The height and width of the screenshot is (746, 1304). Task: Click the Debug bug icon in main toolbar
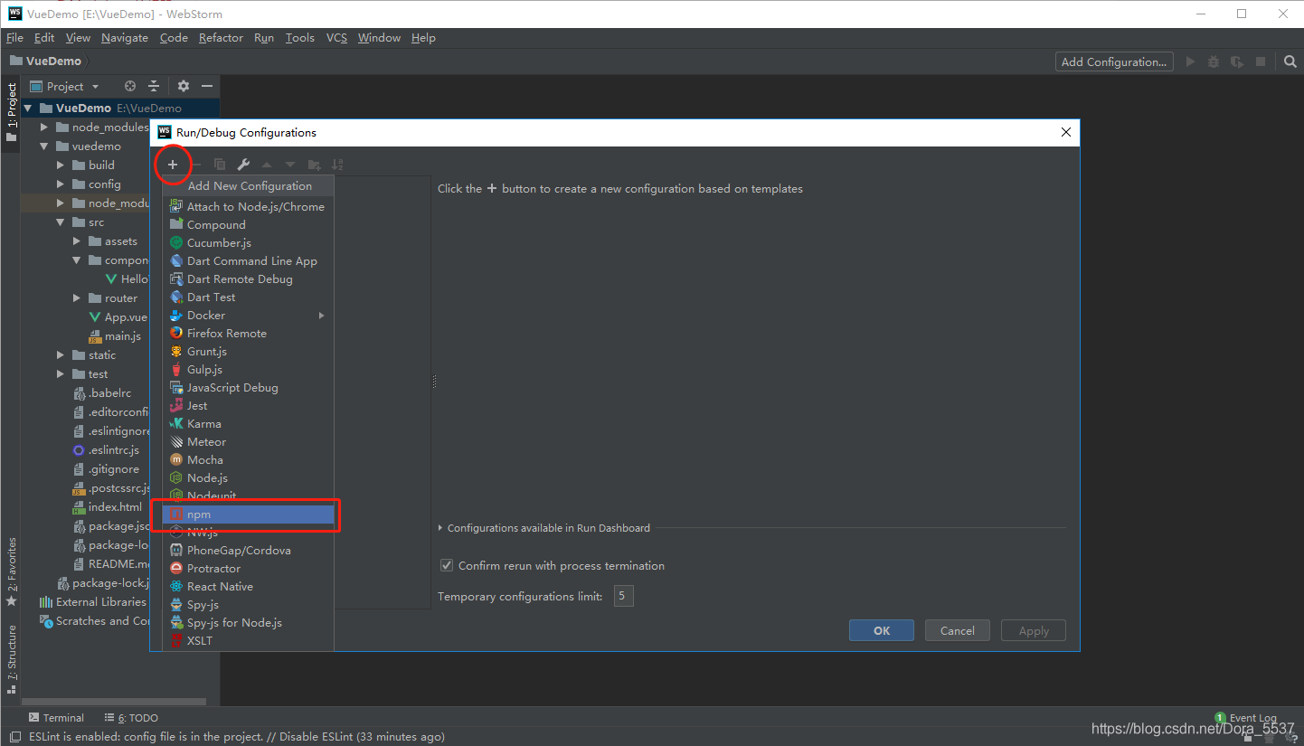1214,61
